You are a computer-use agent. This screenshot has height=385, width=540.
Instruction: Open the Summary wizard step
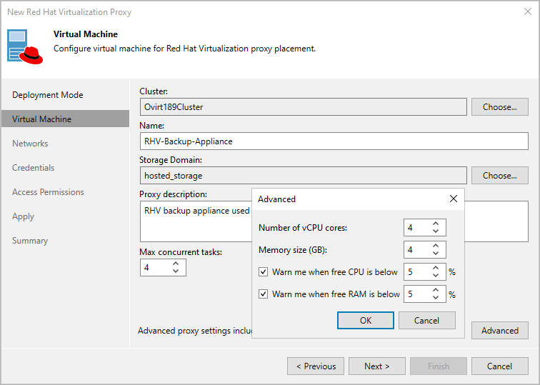click(30, 241)
